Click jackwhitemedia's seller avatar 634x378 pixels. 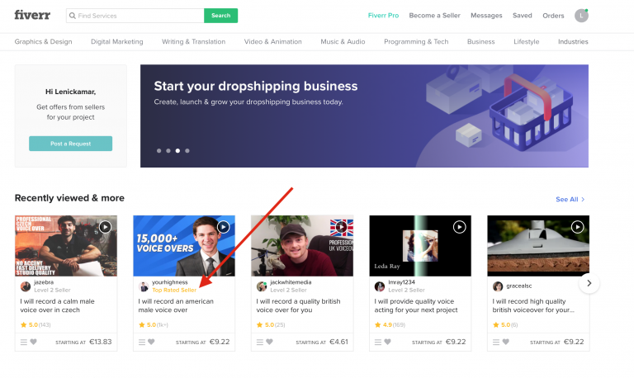pos(262,286)
